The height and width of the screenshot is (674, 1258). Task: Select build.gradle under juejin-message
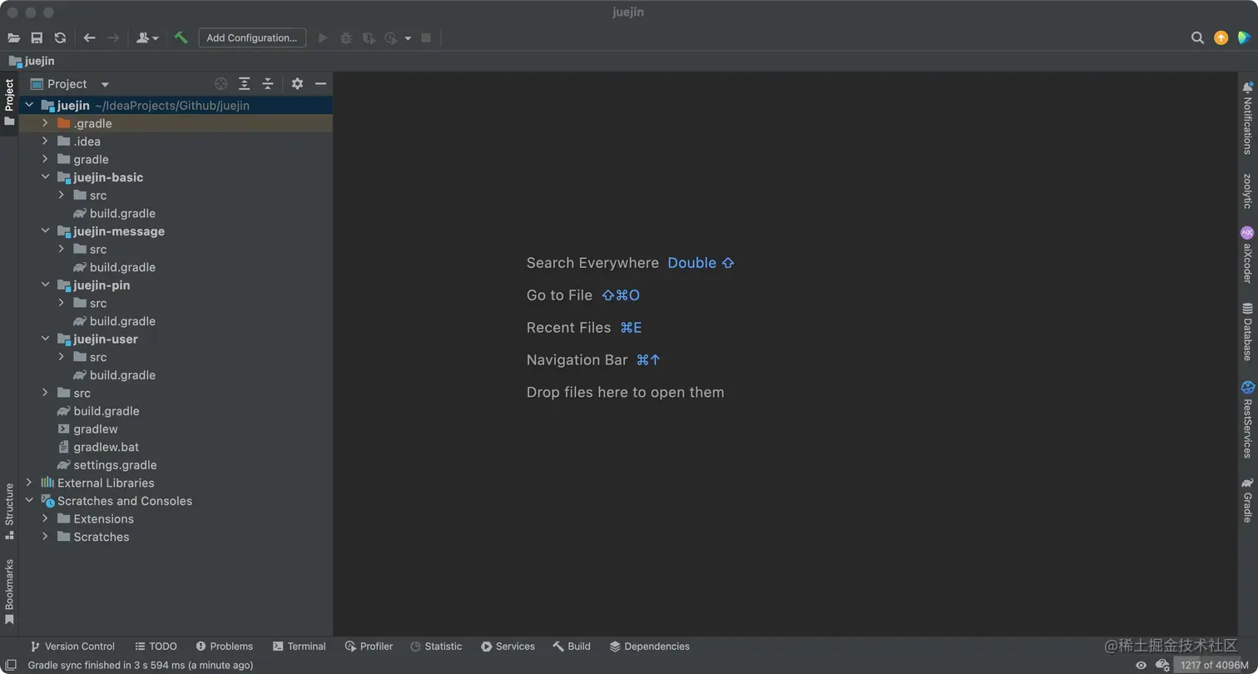tap(122, 267)
